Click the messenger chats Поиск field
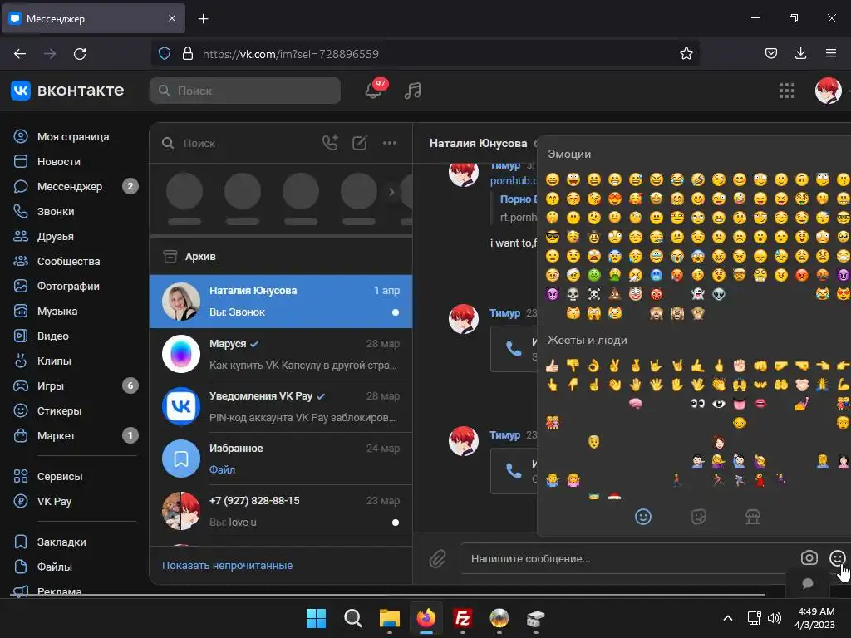 click(239, 143)
